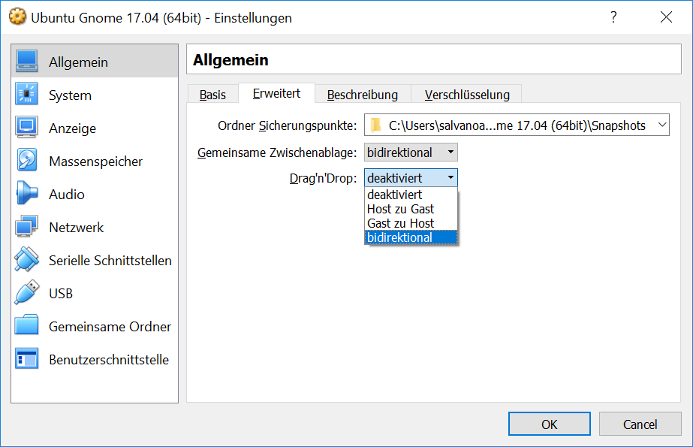The height and width of the screenshot is (447, 693).
Task: Switch to the Erweitert tab
Action: pyautogui.click(x=276, y=93)
